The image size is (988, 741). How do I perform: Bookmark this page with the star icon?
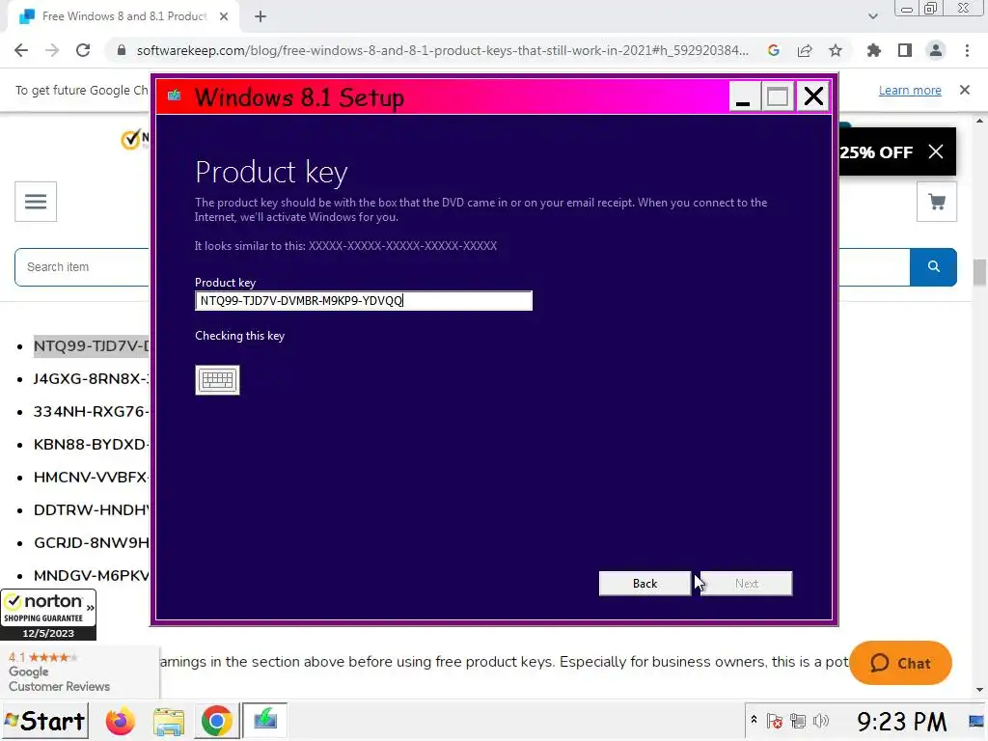836,50
